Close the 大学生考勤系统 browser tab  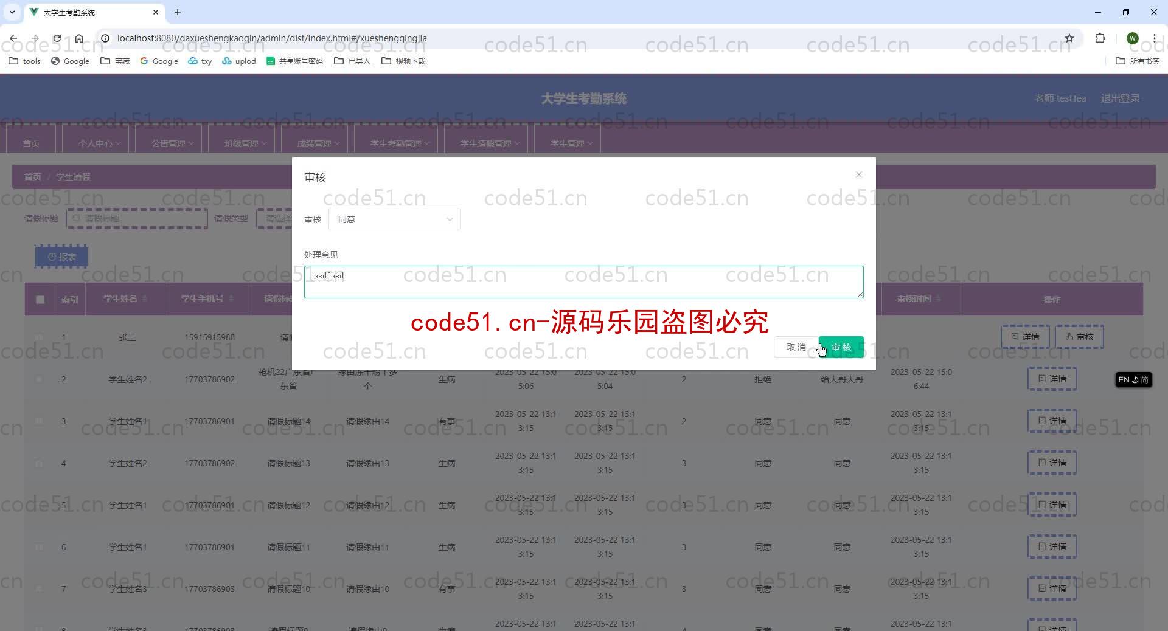[156, 12]
